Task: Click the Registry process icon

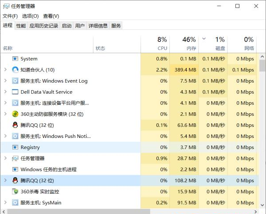Action: point(15,147)
